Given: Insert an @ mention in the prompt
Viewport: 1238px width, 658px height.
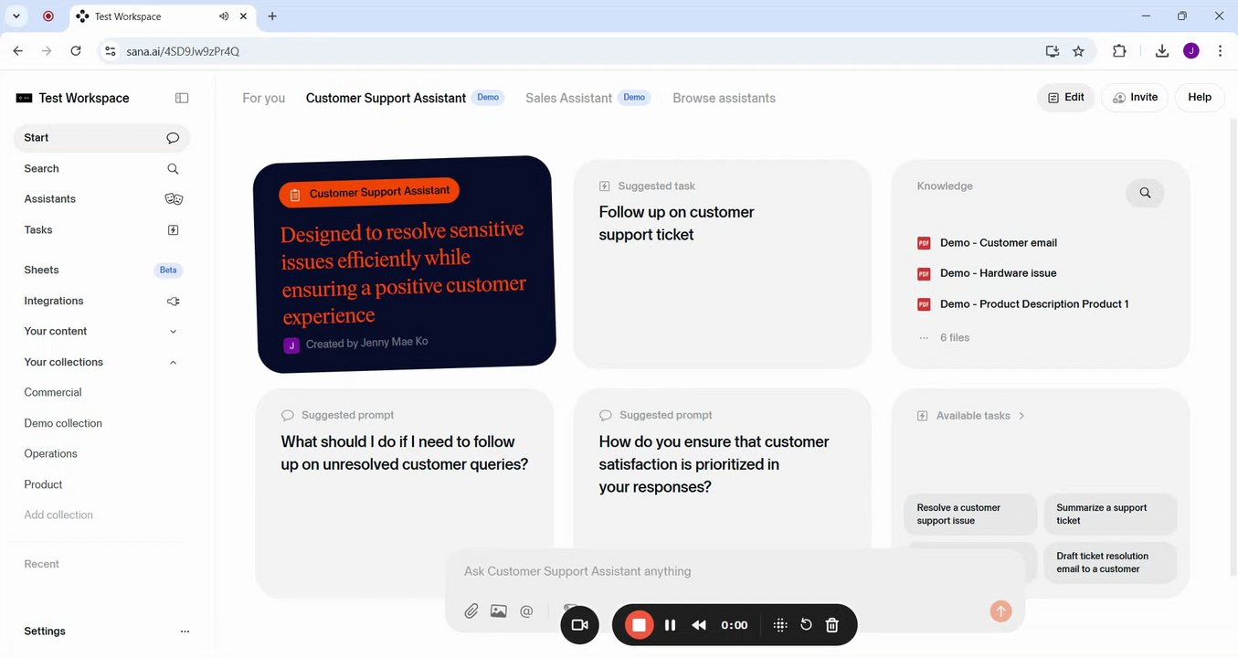Looking at the screenshot, I should (526, 611).
